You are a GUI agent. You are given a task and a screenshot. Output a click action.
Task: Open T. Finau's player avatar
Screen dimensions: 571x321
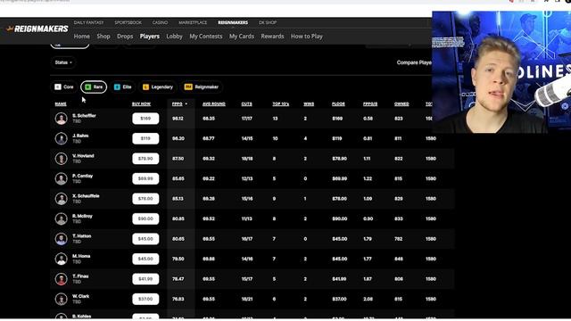click(62, 279)
